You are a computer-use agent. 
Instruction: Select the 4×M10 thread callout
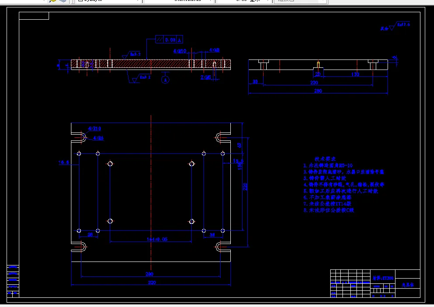(x=180, y=51)
